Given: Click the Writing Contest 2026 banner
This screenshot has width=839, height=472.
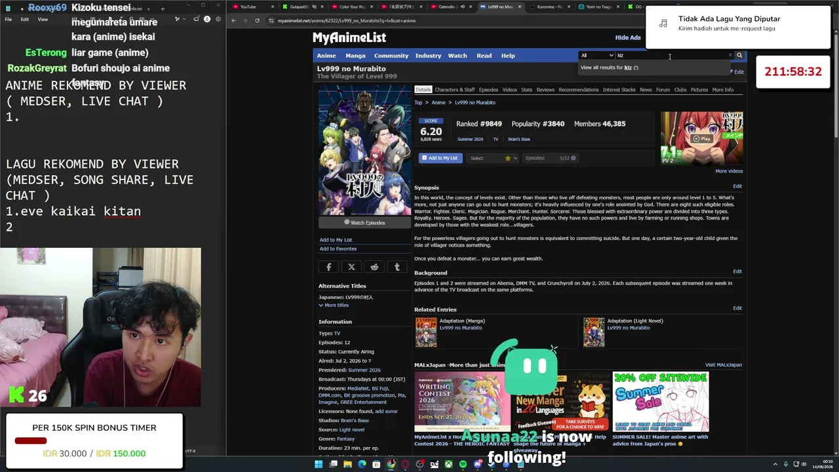Looking at the screenshot, I should tap(462, 401).
